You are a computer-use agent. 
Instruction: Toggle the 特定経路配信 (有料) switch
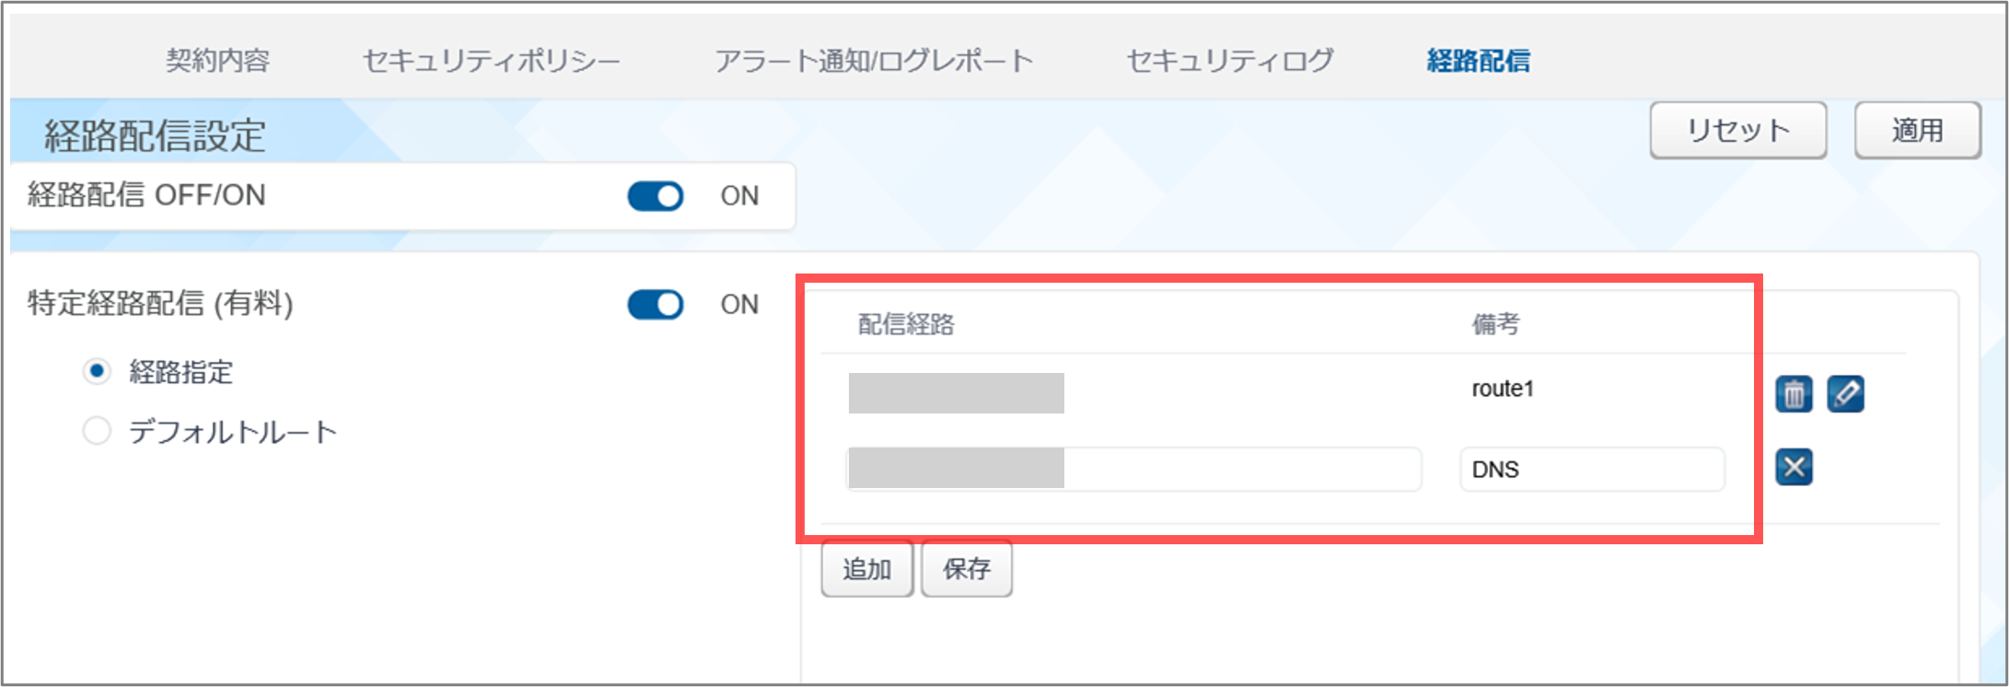pos(656,305)
